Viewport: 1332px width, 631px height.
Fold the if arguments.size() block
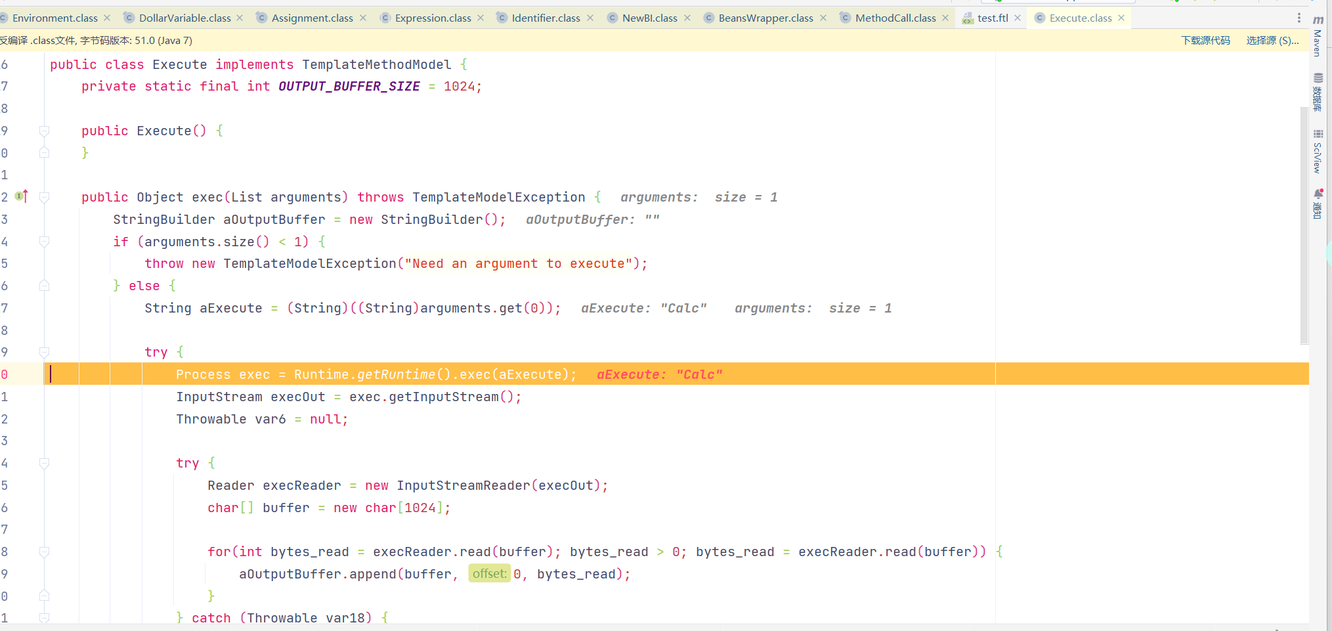44,242
